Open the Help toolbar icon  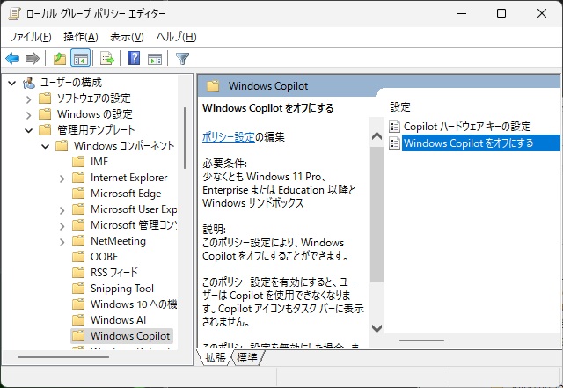click(x=134, y=58)
